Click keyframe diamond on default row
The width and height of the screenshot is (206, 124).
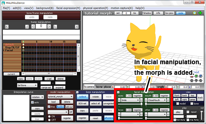click(23, 45)
